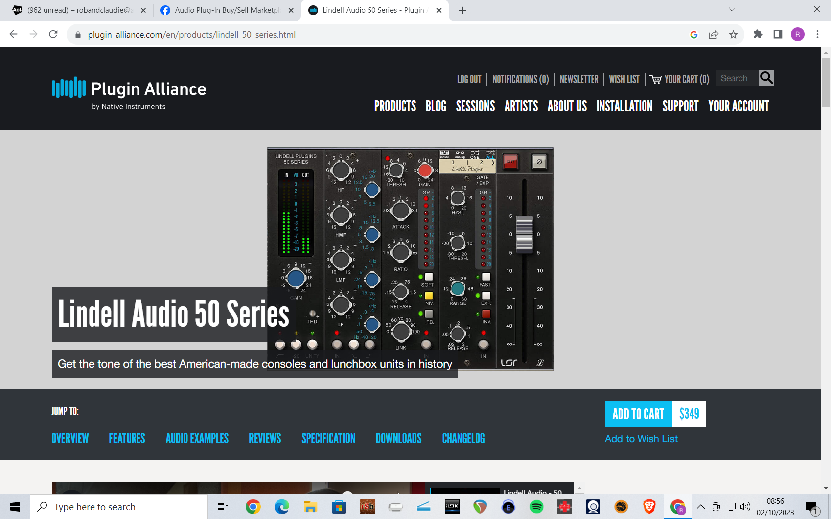Open the ABOUT US page
Image resolution: width=831 pixels, height=519 pixels.
coord(567,106)
